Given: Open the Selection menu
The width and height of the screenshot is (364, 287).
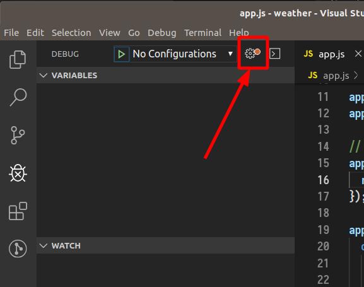Looking at the screenshot, I should point(71,33).
